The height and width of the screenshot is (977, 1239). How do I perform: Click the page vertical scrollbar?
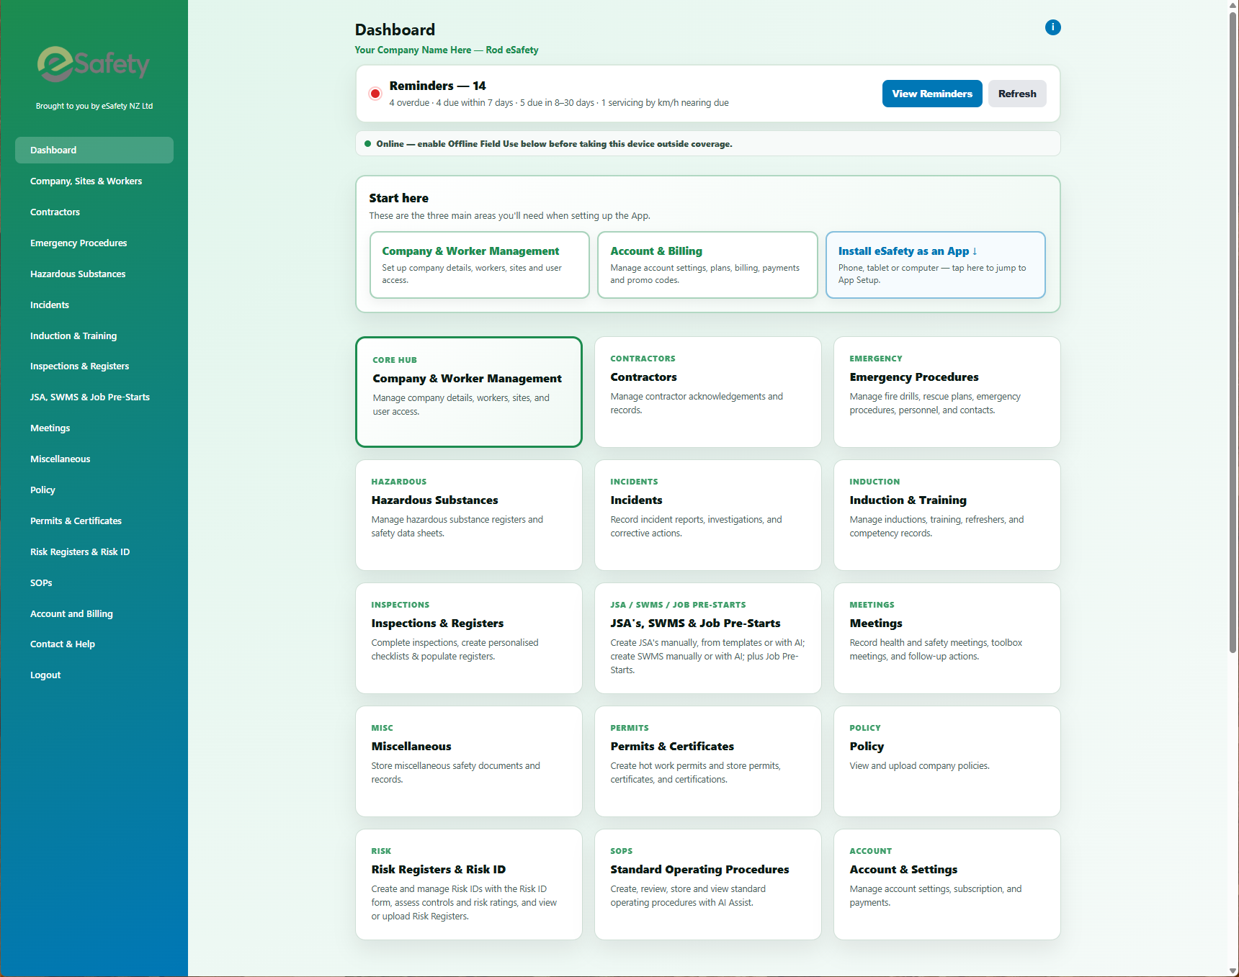coord(1233,331)
